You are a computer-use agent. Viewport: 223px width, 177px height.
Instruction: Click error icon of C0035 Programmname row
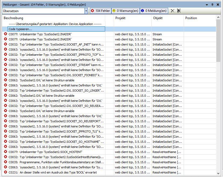coord(5,162)
